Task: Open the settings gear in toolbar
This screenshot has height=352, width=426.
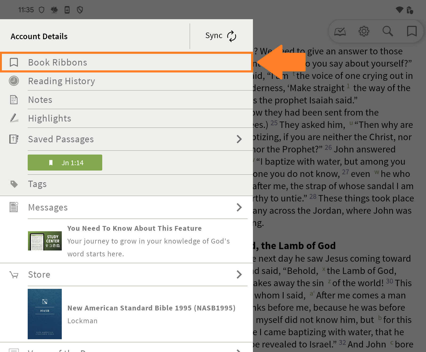Action: pyautogui.click(x=364, y=31)
